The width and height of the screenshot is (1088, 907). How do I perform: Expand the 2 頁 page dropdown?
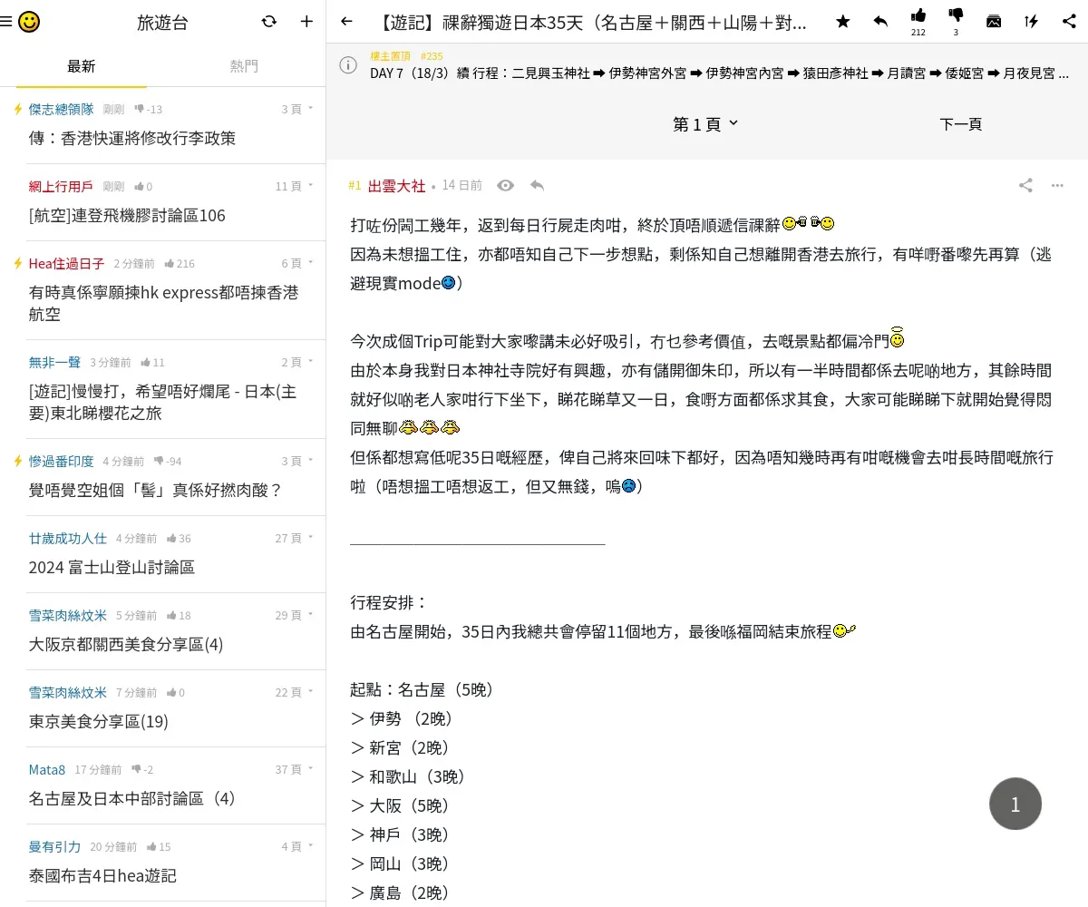[297, 362]
